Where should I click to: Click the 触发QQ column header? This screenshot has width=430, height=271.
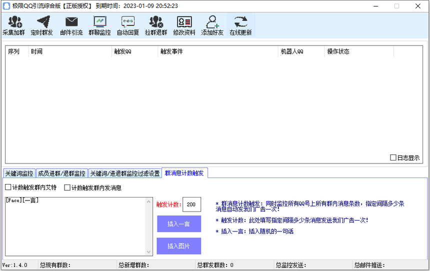(x=134, y=51)
